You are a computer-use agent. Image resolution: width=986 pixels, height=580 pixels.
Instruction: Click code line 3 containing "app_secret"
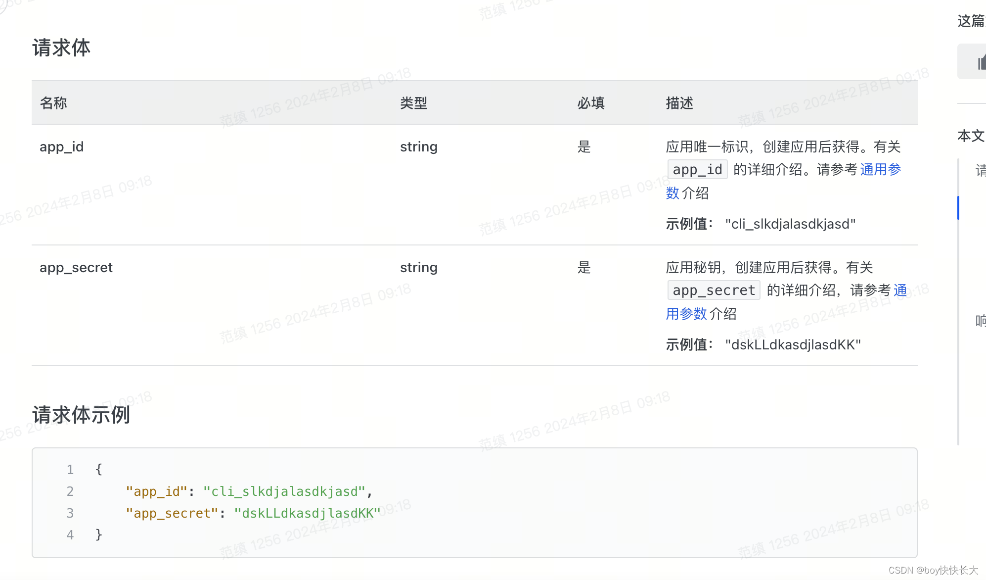[253, 513]
